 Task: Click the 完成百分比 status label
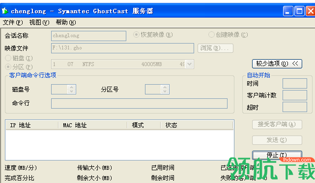point(19,178)
